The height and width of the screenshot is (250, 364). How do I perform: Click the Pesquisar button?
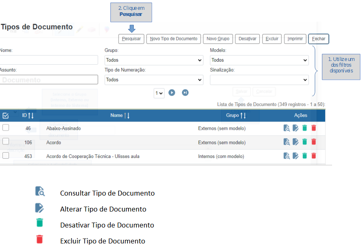pos(131,39)
